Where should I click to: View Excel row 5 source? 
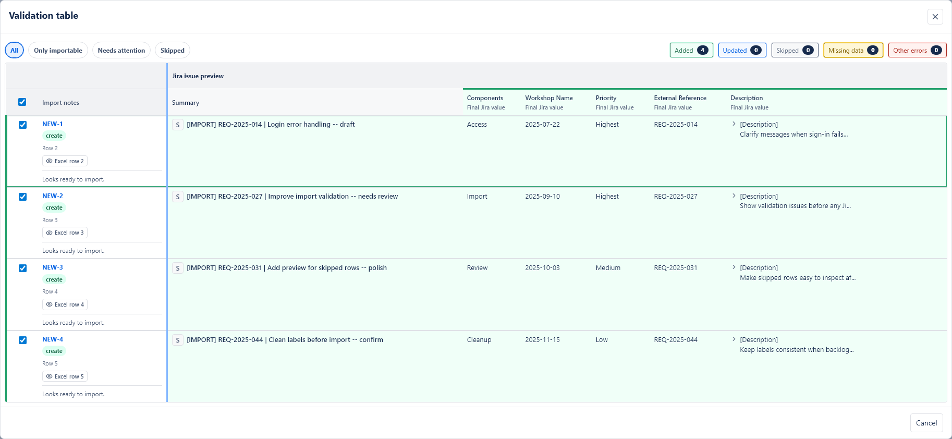[65, 376]
